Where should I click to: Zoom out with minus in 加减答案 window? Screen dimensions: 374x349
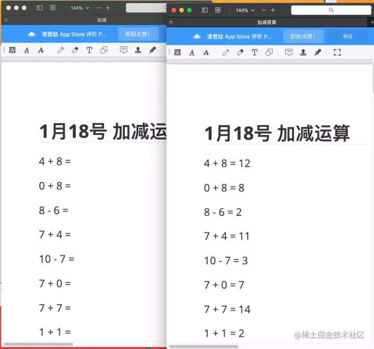(264, 10)
